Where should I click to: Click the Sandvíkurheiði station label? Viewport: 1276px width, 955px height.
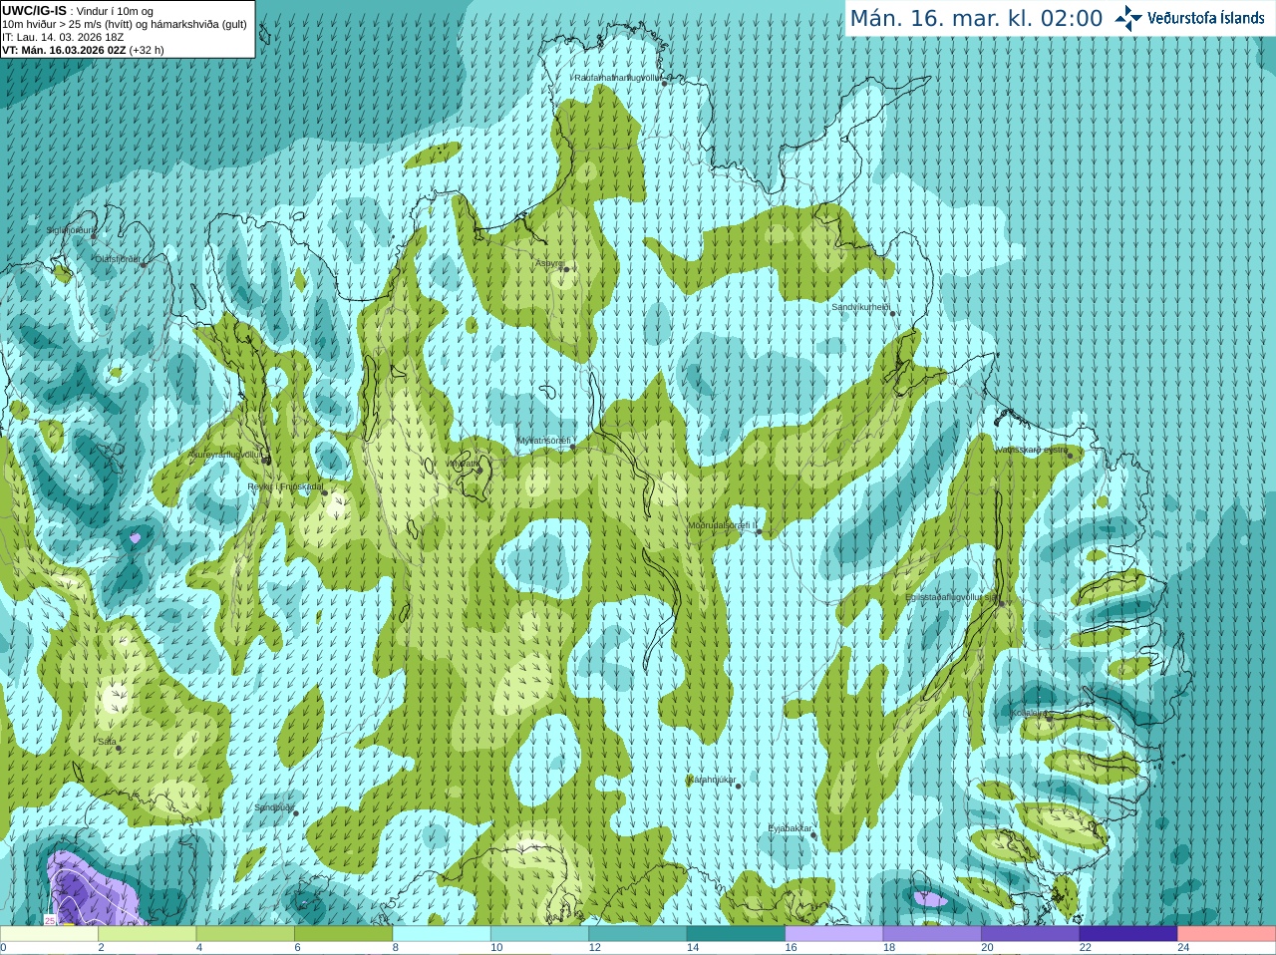tap(860, 308)
